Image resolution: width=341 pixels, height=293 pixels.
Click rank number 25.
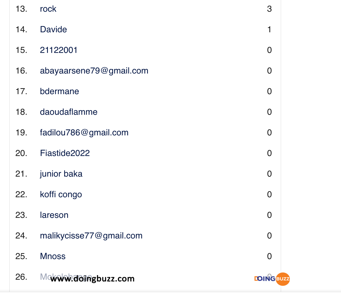pyautogui.click(x=21, y=256)
